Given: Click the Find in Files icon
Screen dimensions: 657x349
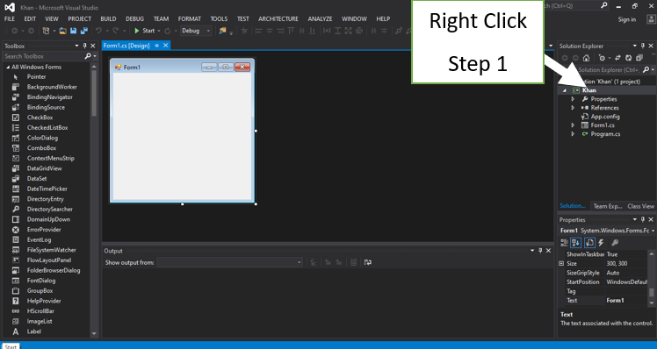Looking at the screenshot, I should (222, 31).
